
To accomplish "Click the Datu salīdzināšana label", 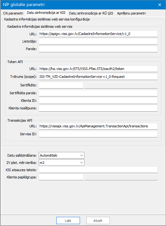I will pos(22,155).
